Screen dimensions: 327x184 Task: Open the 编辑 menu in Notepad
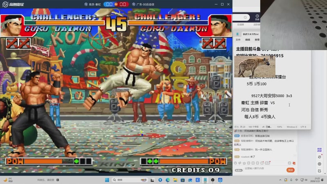coord(248,40)
